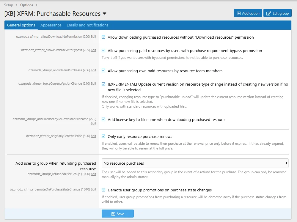
Task: Click the Edit group pencil icon
Action: click(268, 13)
